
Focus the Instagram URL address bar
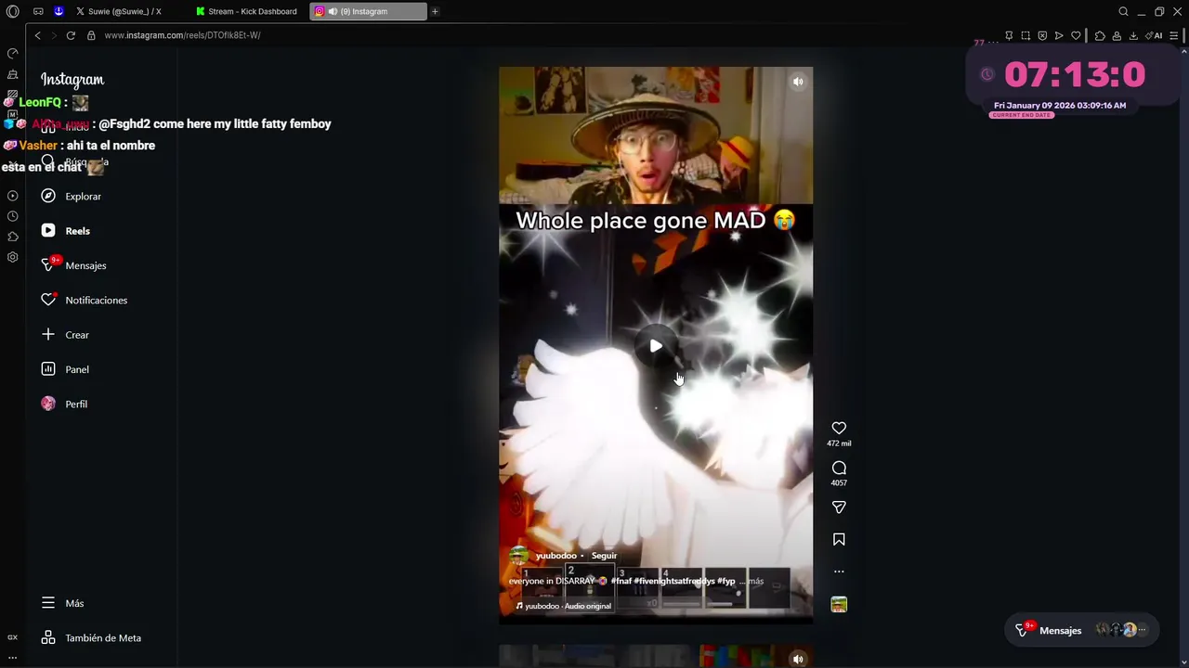click(182, 35)
